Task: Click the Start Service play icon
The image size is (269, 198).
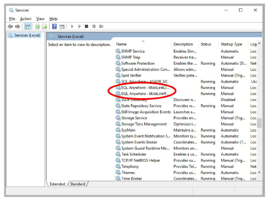Action: click(x=72, y=26)
